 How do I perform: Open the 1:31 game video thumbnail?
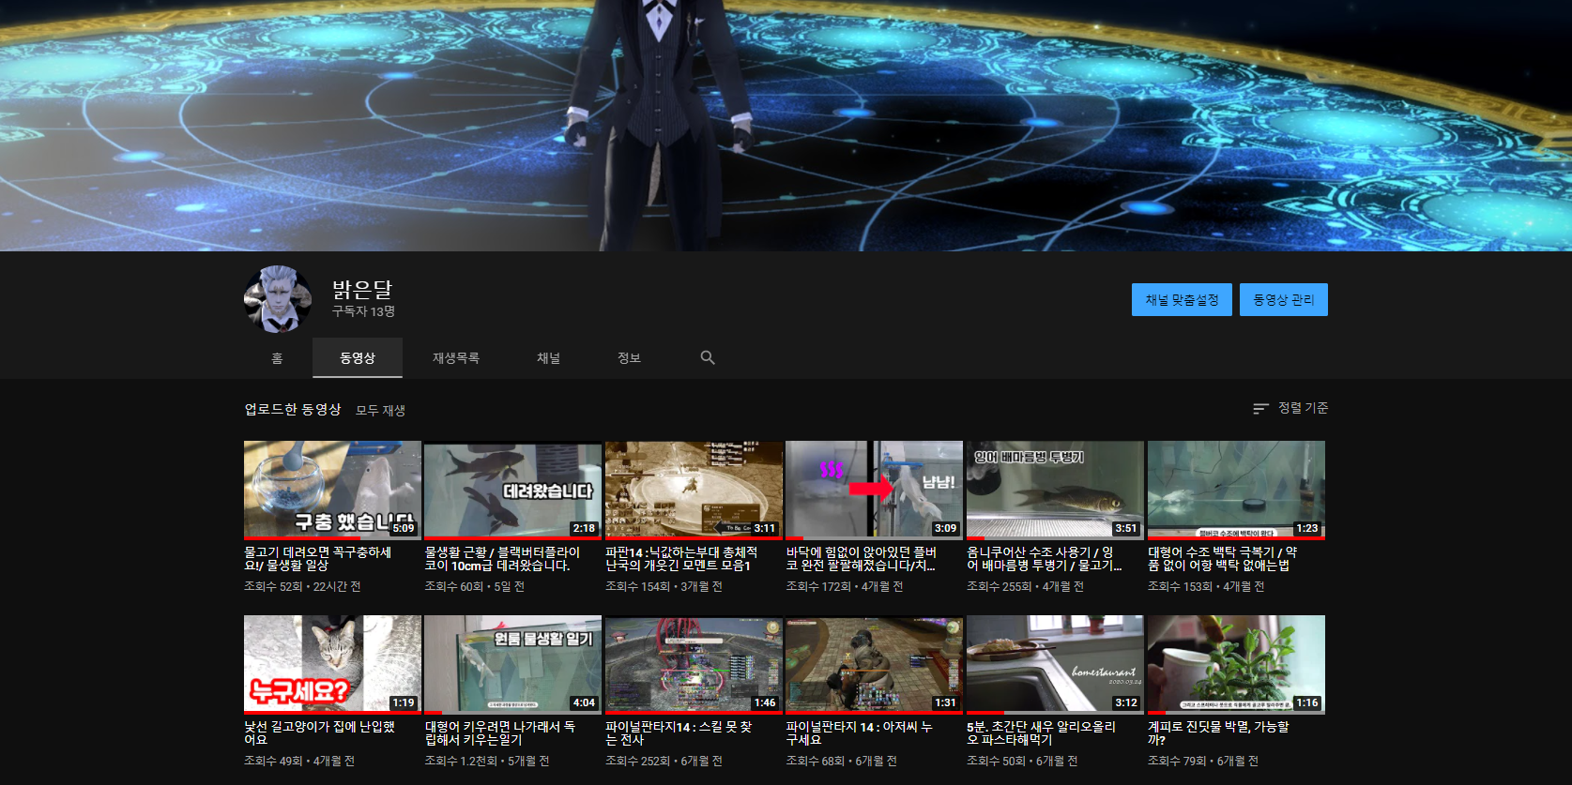tap(874, 665)
